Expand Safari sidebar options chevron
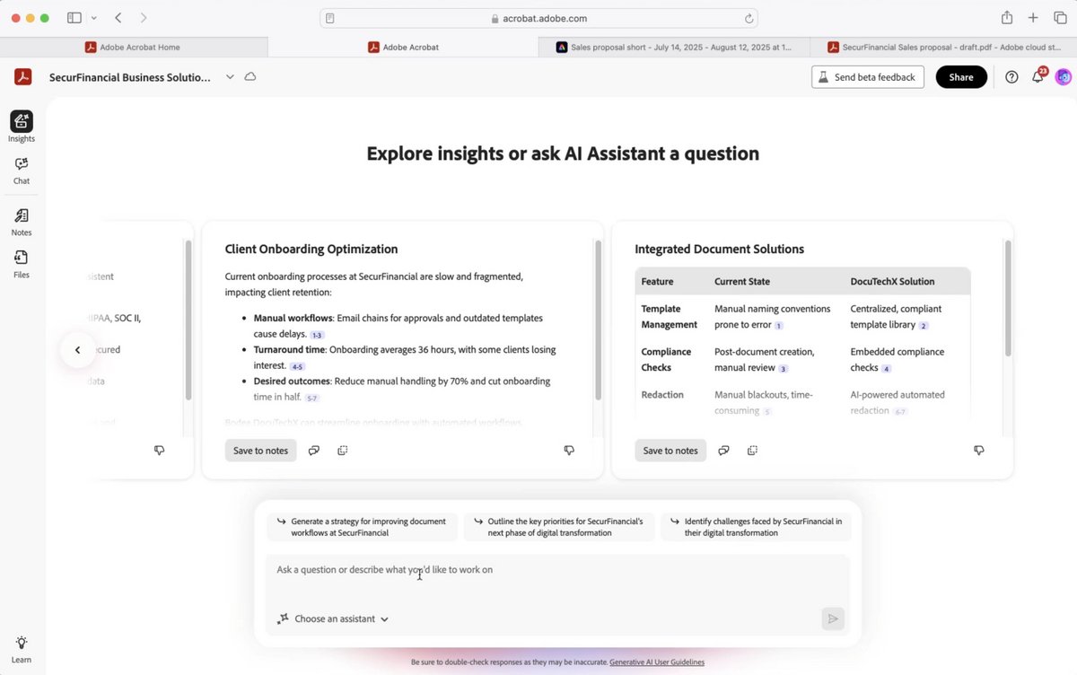 [93, 18]
